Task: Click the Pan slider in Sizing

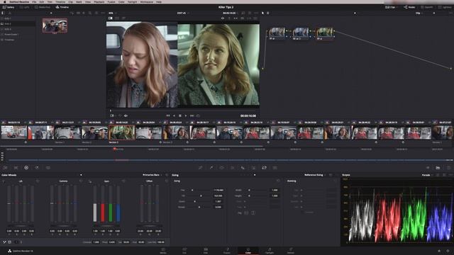Action: click(x=199, y=191)
